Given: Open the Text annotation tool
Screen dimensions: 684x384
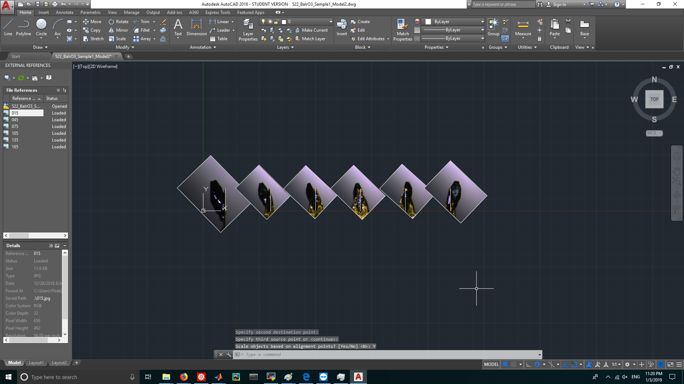Looking at the screenshot, I should click(178, 28).
